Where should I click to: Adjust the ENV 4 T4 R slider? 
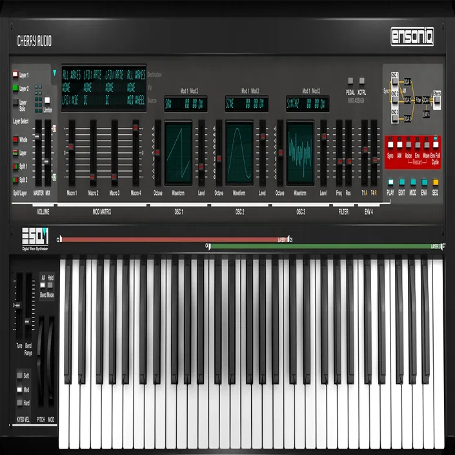374,159
